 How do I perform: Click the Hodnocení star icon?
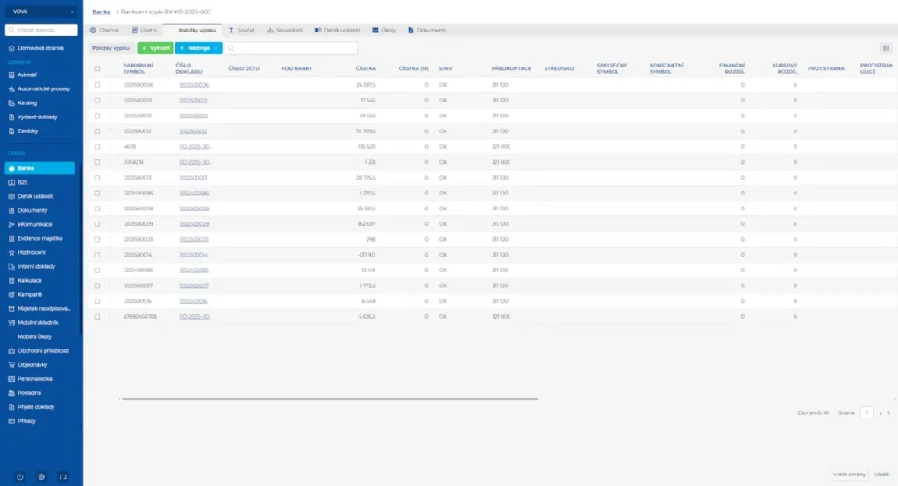(x=11, y=251)
